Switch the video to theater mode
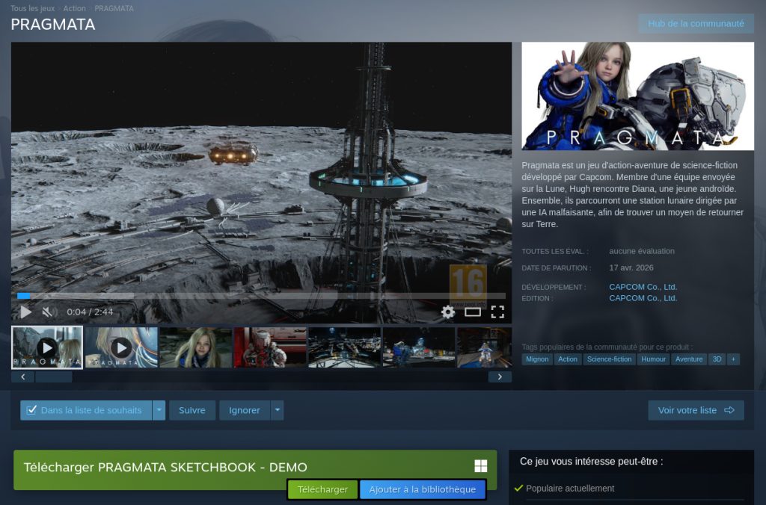This screenshot has height=505, width=766. (x=473, y=312)
